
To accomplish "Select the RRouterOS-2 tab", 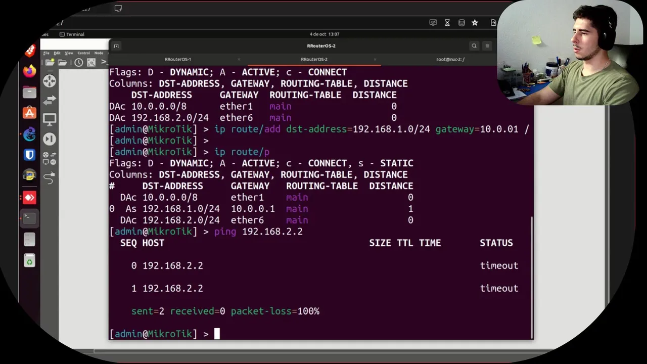I will [x=314, y=60].
